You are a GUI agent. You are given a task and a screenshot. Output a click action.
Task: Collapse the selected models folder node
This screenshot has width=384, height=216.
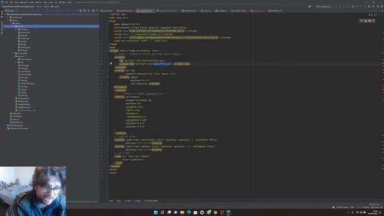coord(13,26)
